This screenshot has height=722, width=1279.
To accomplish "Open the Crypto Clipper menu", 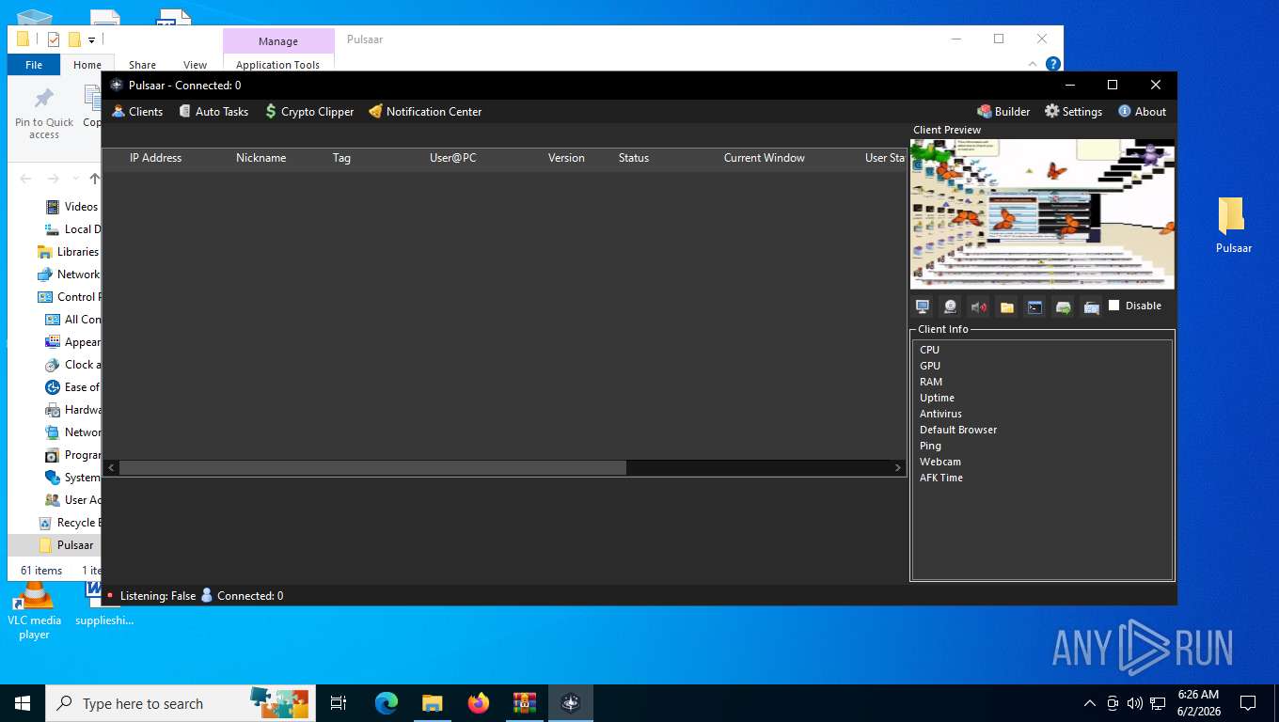I will click(309, 111).
